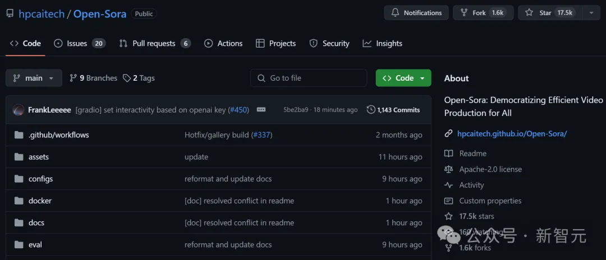Image resolution: width=606 pixels, height=260 pixels.
Task: Open the Custom properties link
Action: (x=490, y=201)
